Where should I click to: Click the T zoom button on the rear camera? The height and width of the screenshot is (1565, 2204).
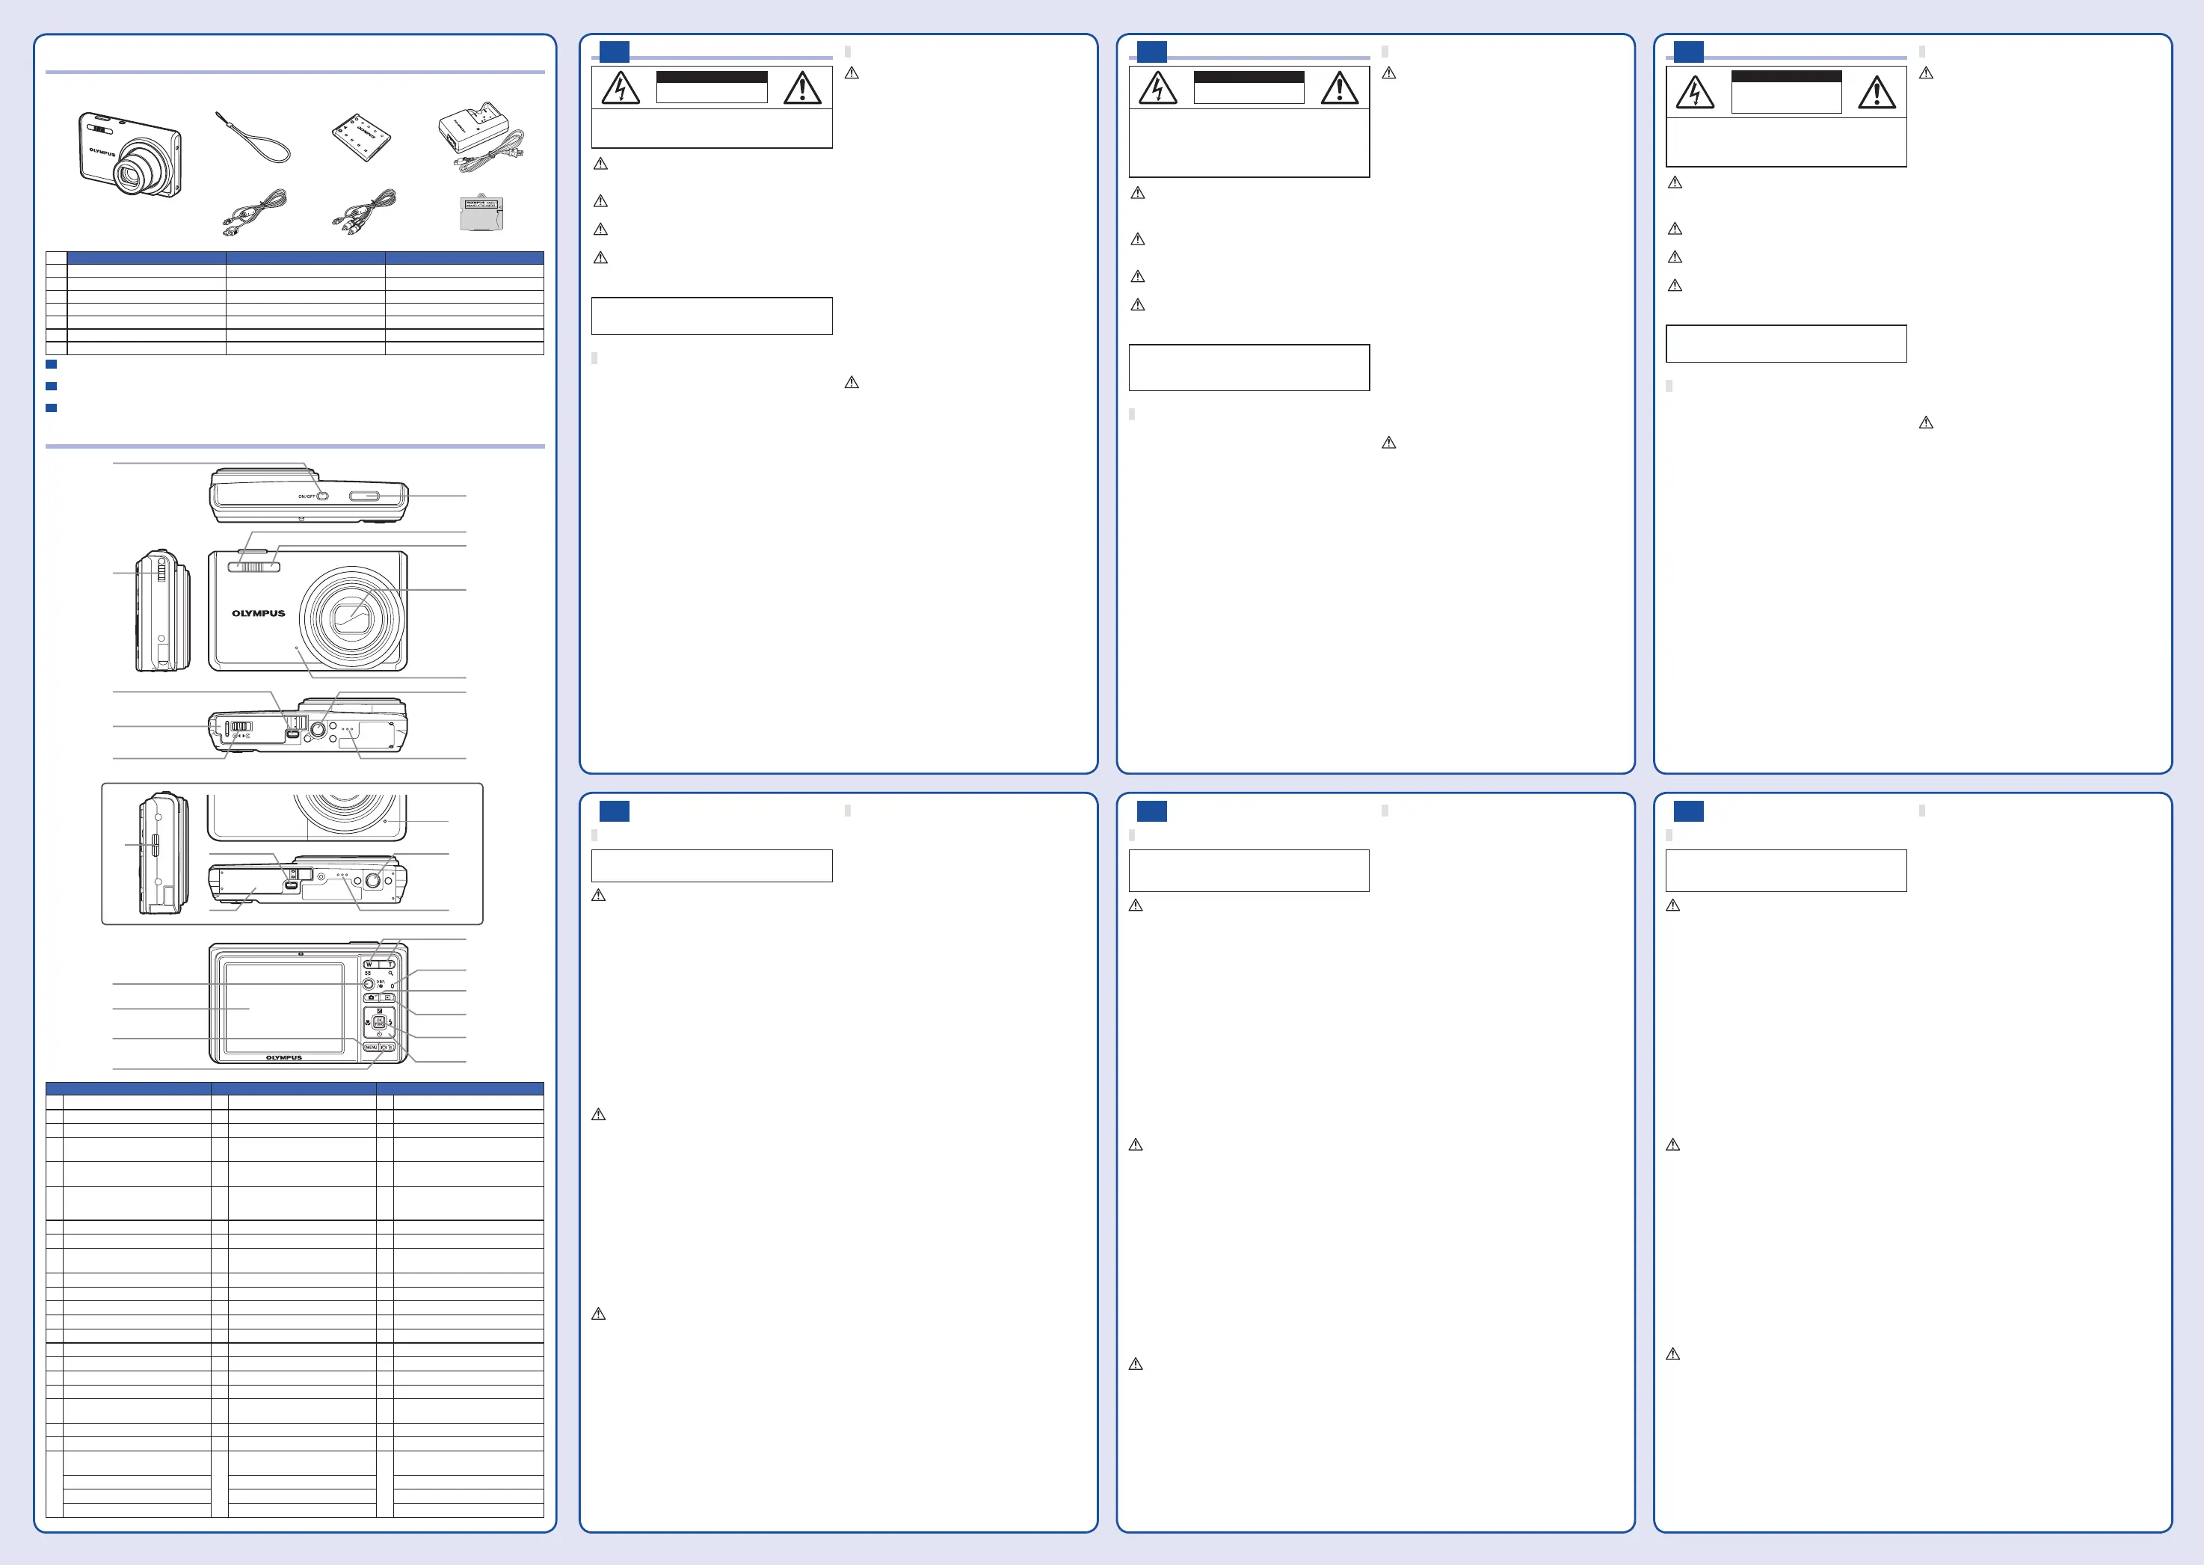tap(387, 965)
